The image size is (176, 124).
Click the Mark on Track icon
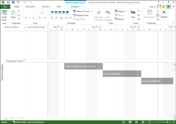coord(74,11)
